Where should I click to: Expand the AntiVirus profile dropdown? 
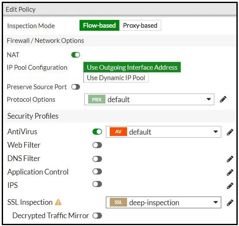pos(163,132)
